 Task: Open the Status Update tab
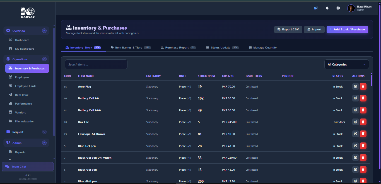point(223,47)
